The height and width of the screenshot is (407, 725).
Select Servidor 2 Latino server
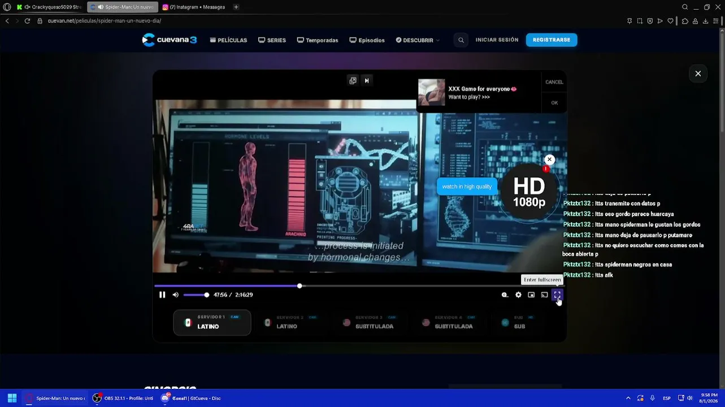point(291,322)
